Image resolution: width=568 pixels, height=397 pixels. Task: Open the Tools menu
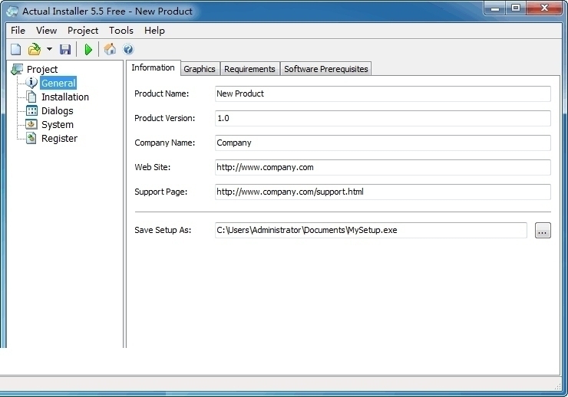click(x=121, y=31)
